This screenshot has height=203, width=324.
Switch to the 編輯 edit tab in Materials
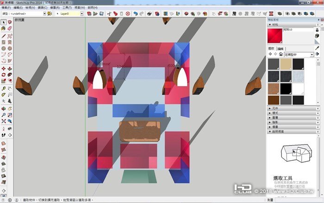point(280,49)
